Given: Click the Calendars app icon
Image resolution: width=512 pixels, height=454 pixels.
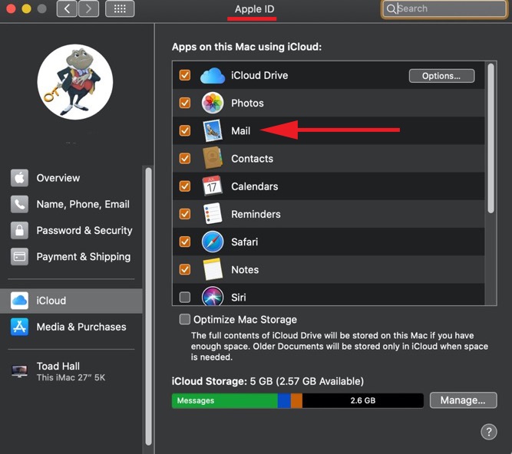Looking at the screenshot, I should coord(212,186).
